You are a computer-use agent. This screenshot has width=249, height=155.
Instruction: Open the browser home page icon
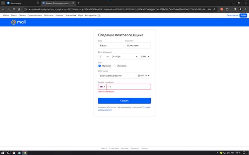click(x=19, y=9)
